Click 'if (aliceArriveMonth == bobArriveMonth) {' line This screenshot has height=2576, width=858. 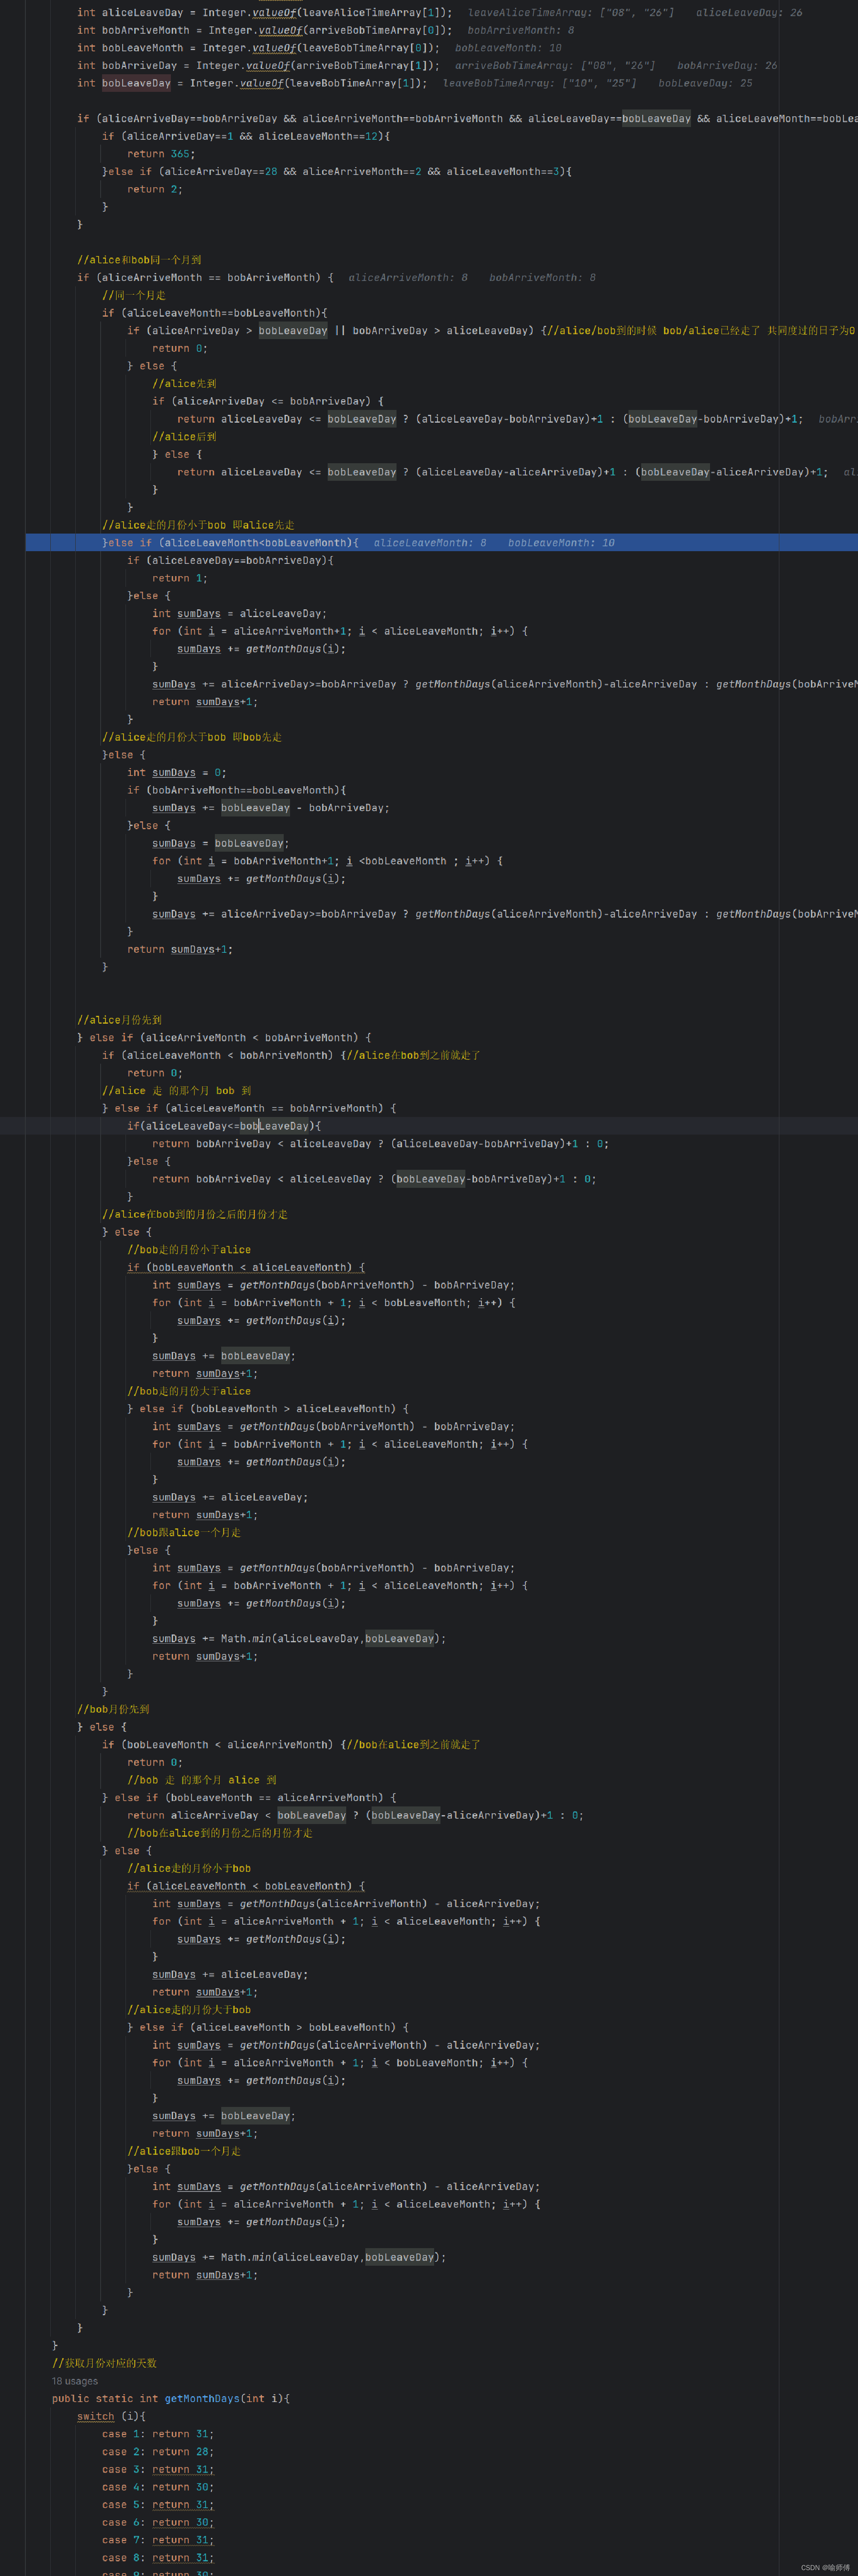point(205,278)
